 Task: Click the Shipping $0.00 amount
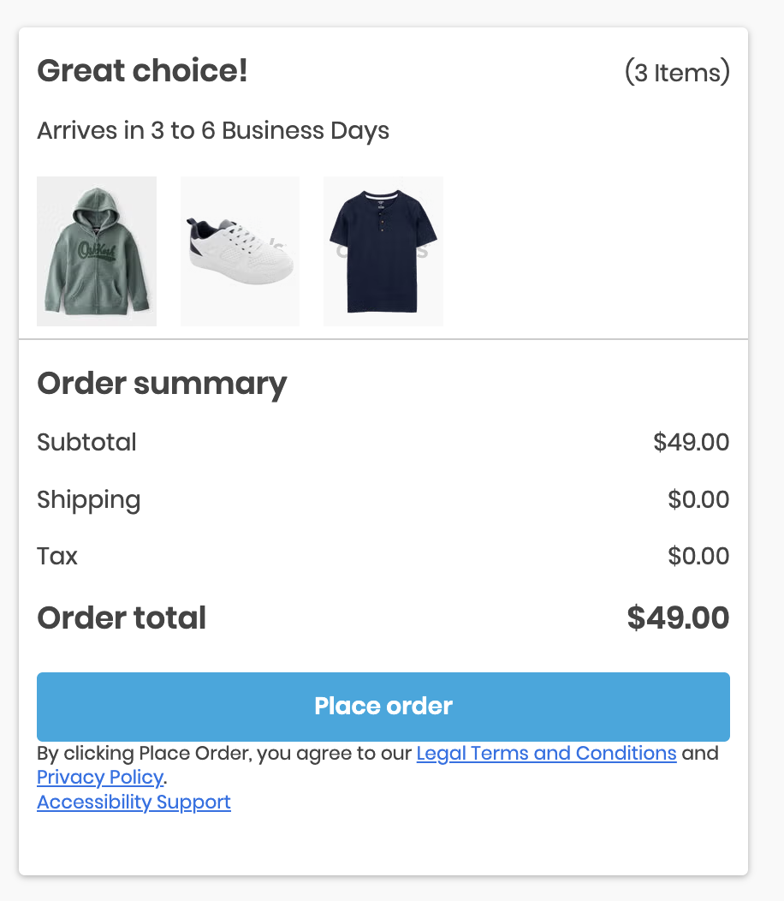coord(698,500)
